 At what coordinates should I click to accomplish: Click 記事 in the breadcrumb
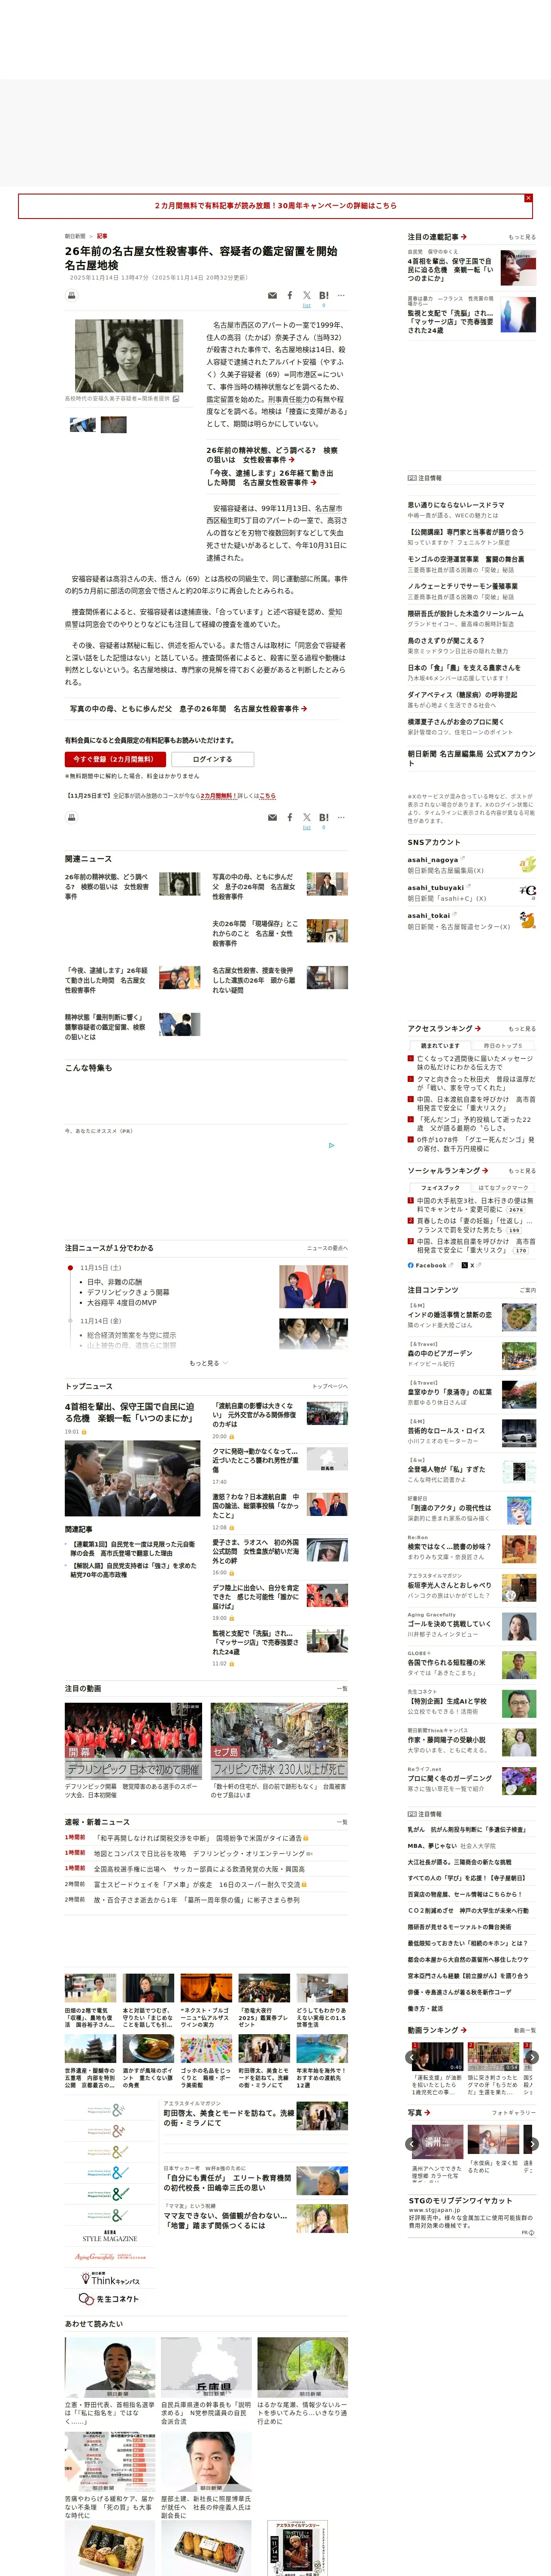[x=102, y=237]
